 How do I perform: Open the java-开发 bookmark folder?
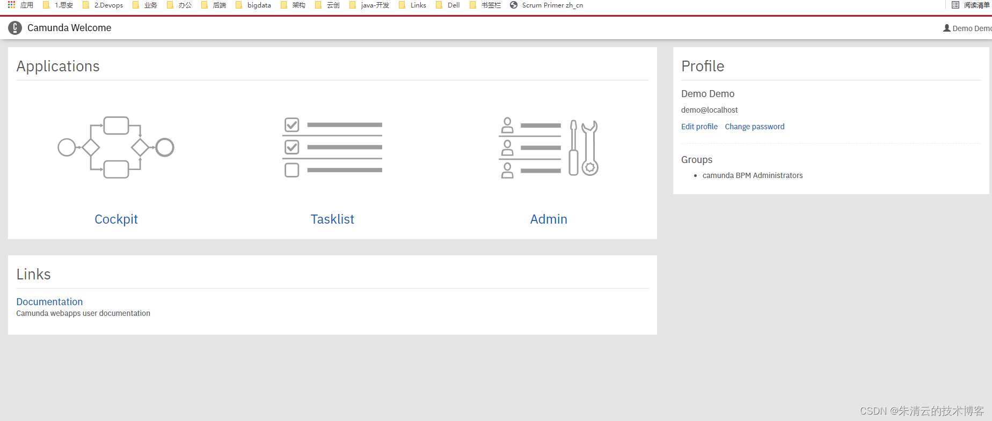tap(369, 5)
